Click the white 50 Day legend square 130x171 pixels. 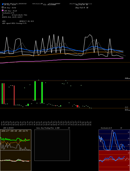pyautogui.click(x=3, y=8)
